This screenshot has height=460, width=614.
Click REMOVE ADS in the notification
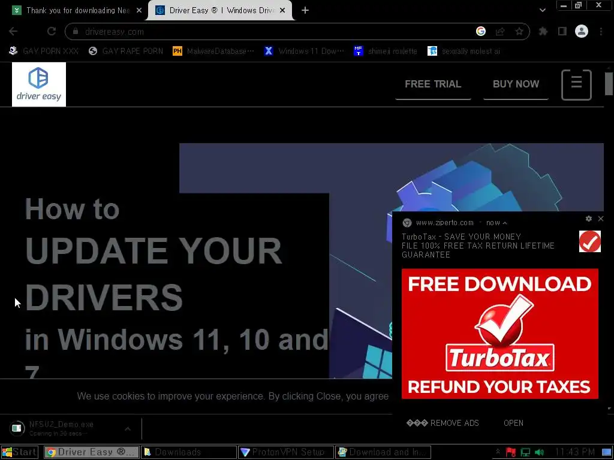click(x=443, y=423)
